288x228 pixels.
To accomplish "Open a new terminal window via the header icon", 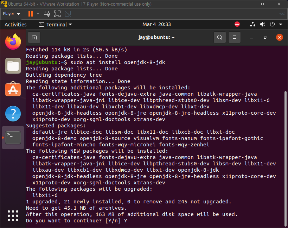I will pyautogui.click(x=33, y=37).
